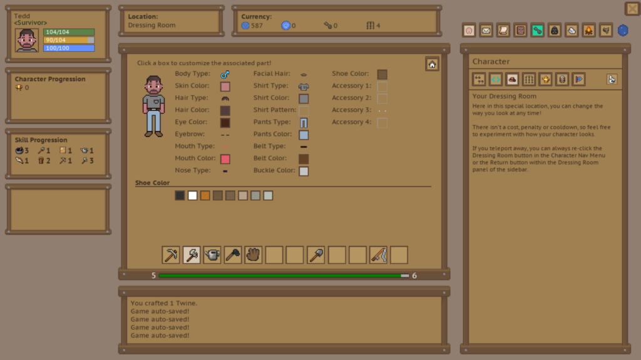
Task: Pick the fishing rod from hotbar
Action: click(x=378, y=255)
